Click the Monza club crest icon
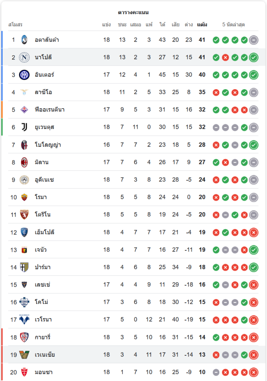Screen dimensions: 267x381 24,372
